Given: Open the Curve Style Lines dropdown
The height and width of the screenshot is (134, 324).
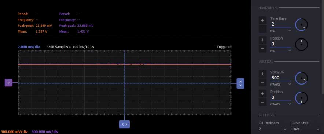Looking at the screenshot, I should tap(305, 129).
